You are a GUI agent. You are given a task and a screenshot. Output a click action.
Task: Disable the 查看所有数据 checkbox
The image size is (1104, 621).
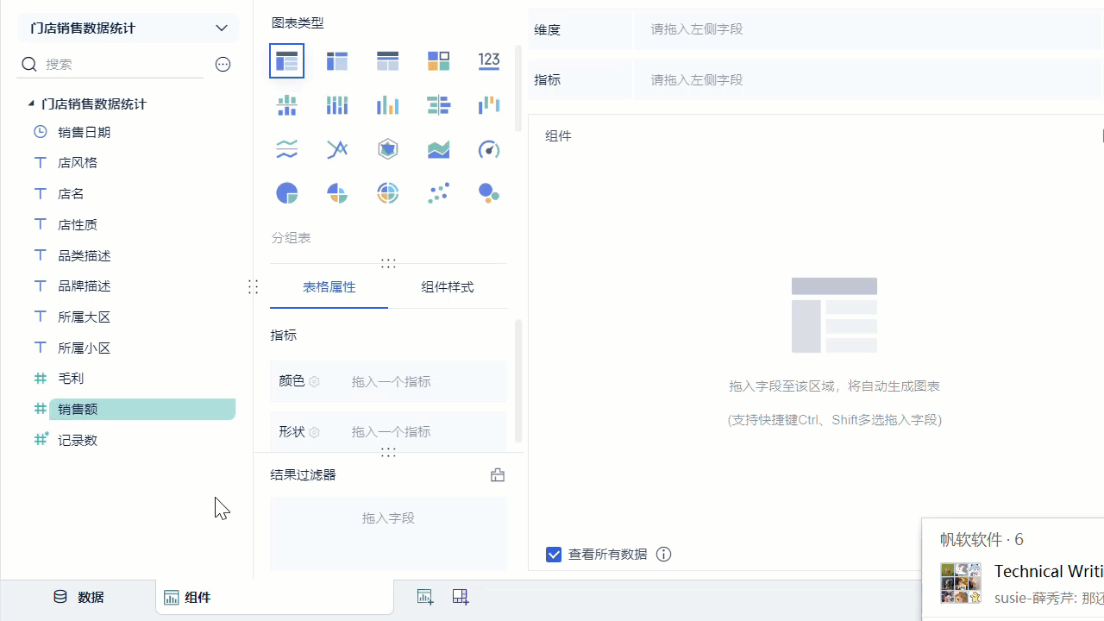554,555
